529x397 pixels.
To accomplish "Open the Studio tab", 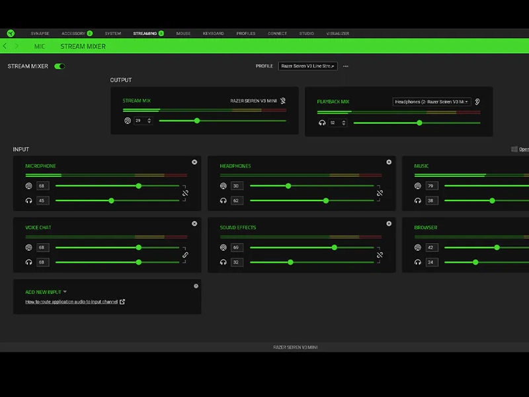I will pyautogui.click(x=306, y=33).
